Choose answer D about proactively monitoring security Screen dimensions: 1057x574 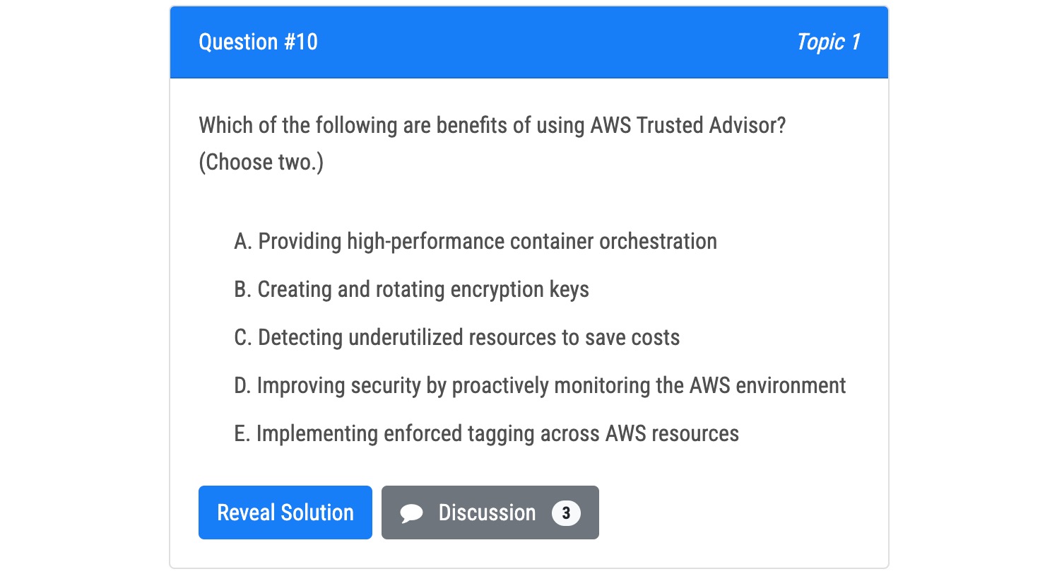[540, 386]
